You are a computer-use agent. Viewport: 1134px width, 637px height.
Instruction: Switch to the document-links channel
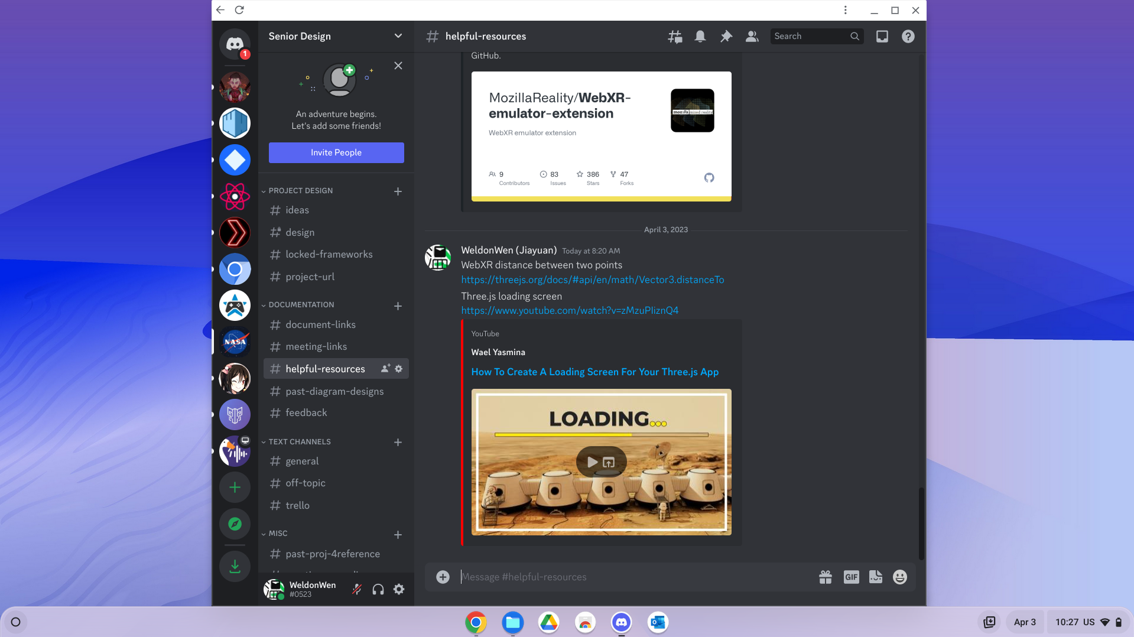coord(336,325)
